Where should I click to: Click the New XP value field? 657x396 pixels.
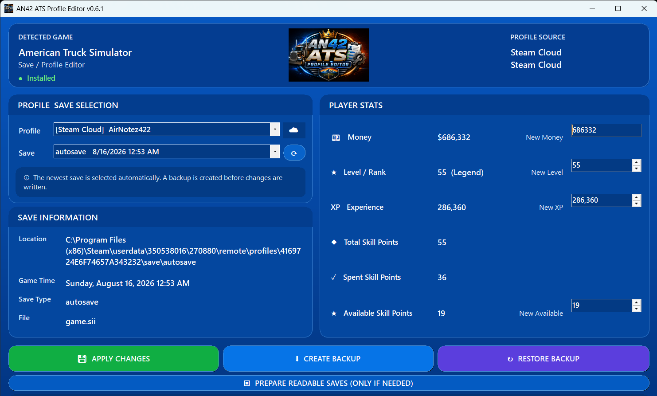[602, 200]
